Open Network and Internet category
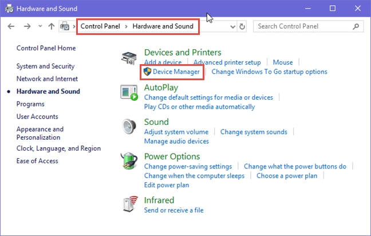Screen dimensions: 371x236 [47, 79]
